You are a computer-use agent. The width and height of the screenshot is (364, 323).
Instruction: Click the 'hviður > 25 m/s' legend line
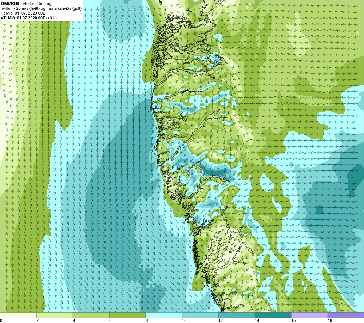41,9
